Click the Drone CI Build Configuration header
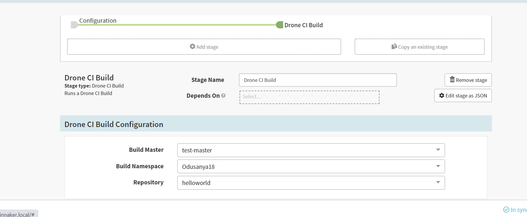The width and height of the screenshot is (527, 217). point(276,124)
